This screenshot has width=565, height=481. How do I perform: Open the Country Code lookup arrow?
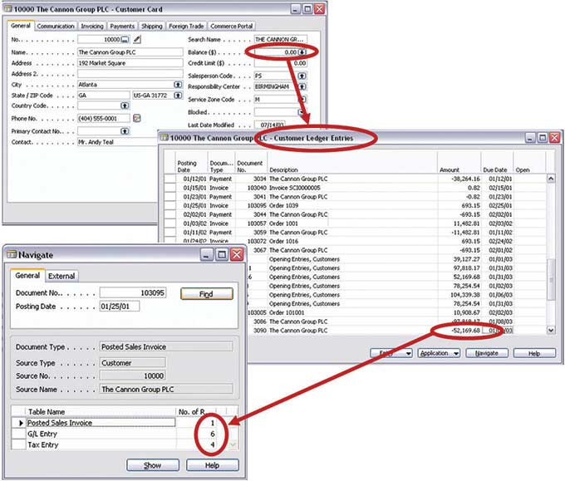coord(125,106)
